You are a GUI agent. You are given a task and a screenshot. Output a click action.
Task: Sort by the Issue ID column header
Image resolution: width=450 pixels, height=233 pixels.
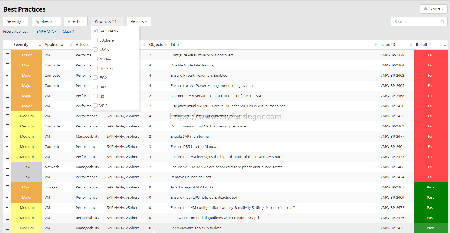tap(388, 45)
